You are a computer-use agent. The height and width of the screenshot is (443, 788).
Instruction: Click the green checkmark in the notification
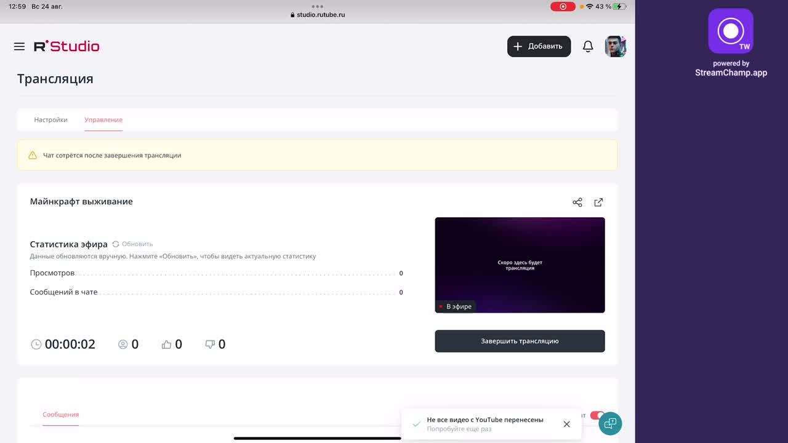[417, 424]
